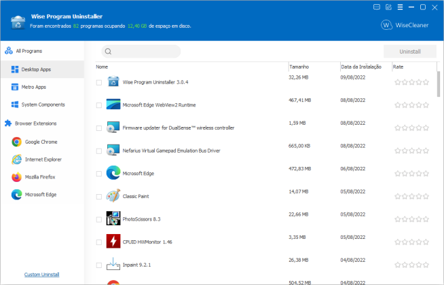Rate Microsoft Edge program with stars
Viewport: 444px width, 285px height.
(411, 174)
